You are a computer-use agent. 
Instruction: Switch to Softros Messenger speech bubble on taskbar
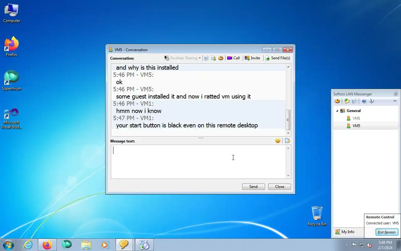pos(124,245)
